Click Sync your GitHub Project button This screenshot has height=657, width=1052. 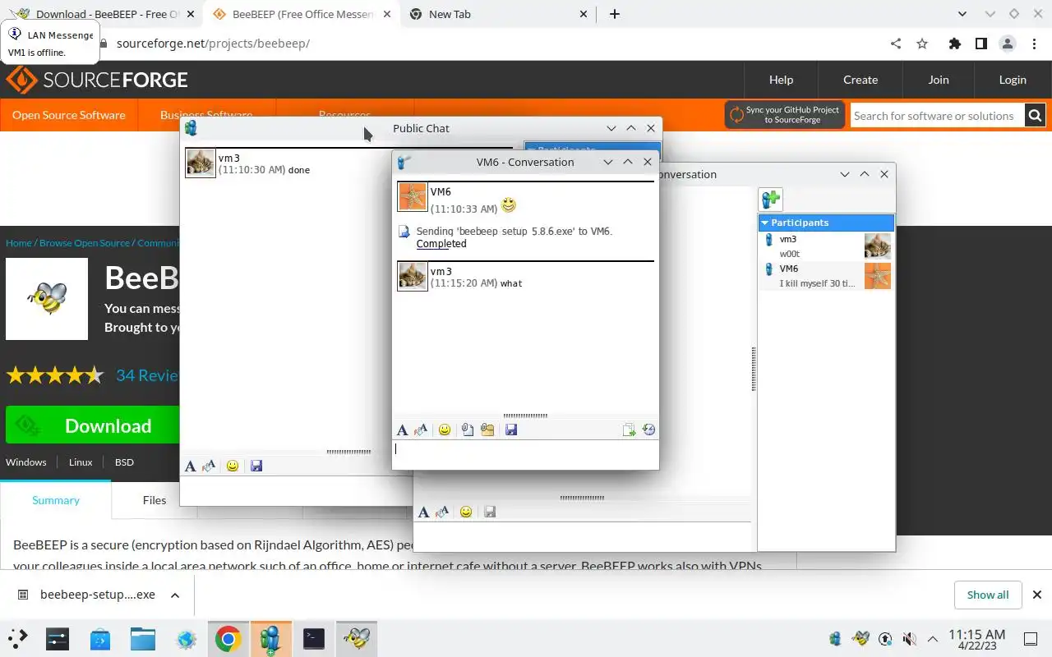(x=785, y=115)
